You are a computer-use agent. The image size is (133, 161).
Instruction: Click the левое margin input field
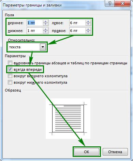[x=77, y=23]
